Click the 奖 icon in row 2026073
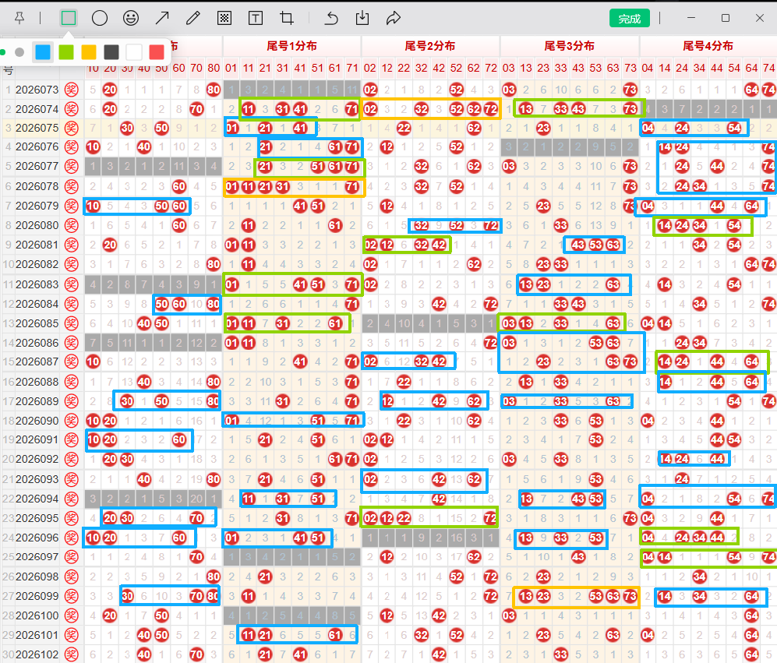 tap(72, 90)
